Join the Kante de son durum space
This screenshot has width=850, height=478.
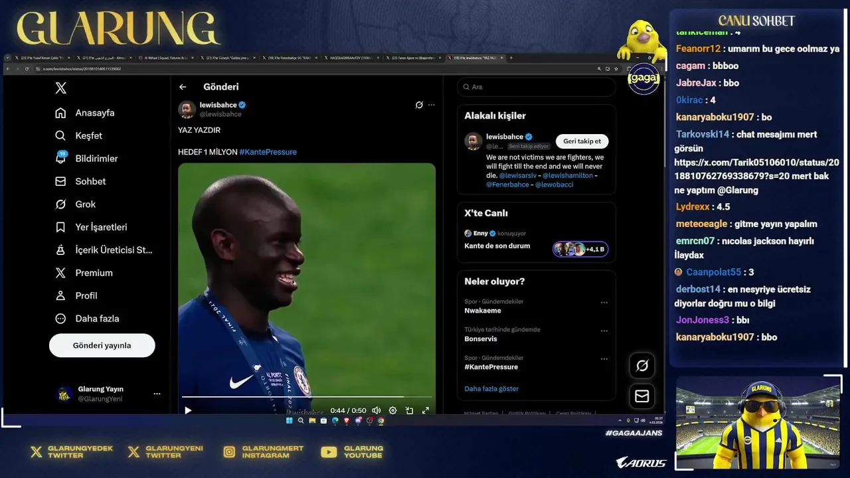pos(497,246)
